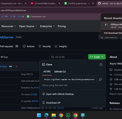Select the HTTPS clone tab

click(x=47, y=72)
